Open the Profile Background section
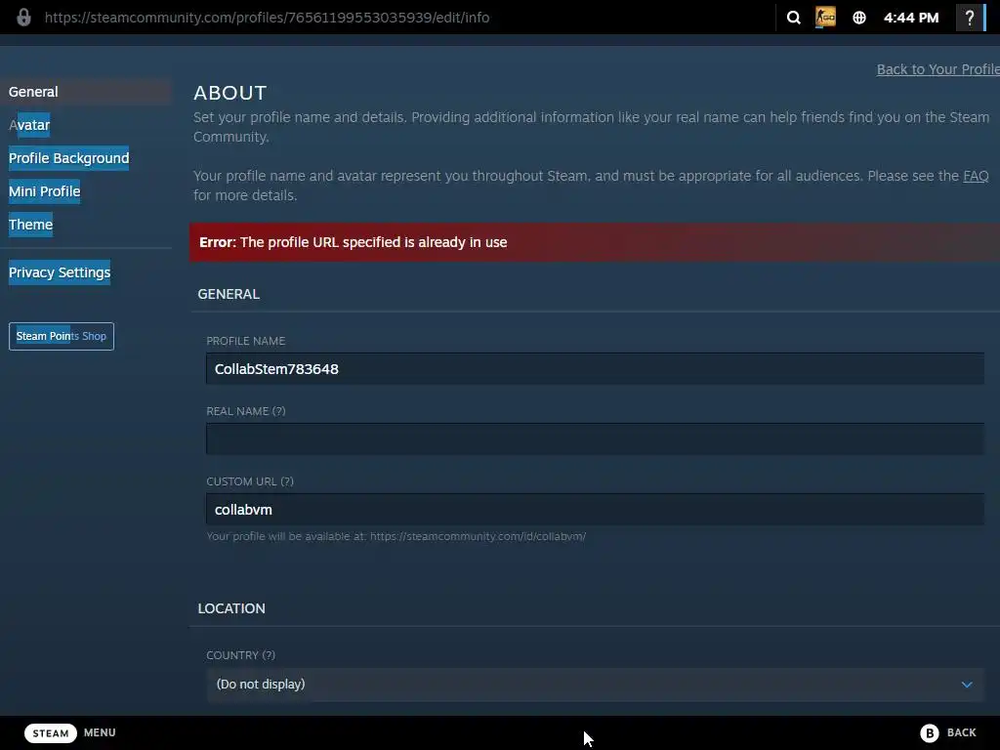 point(69,158)
